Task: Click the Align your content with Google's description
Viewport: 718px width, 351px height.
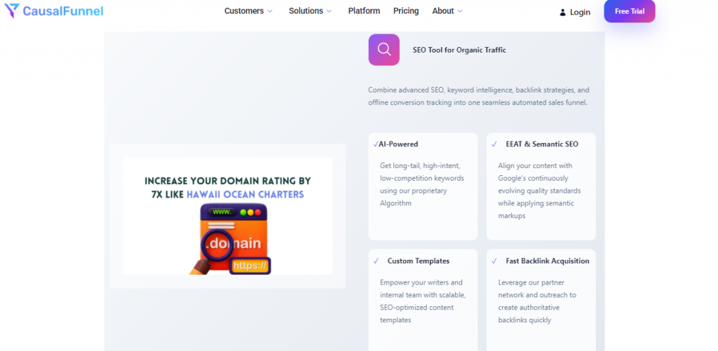Action: point(539,191)
